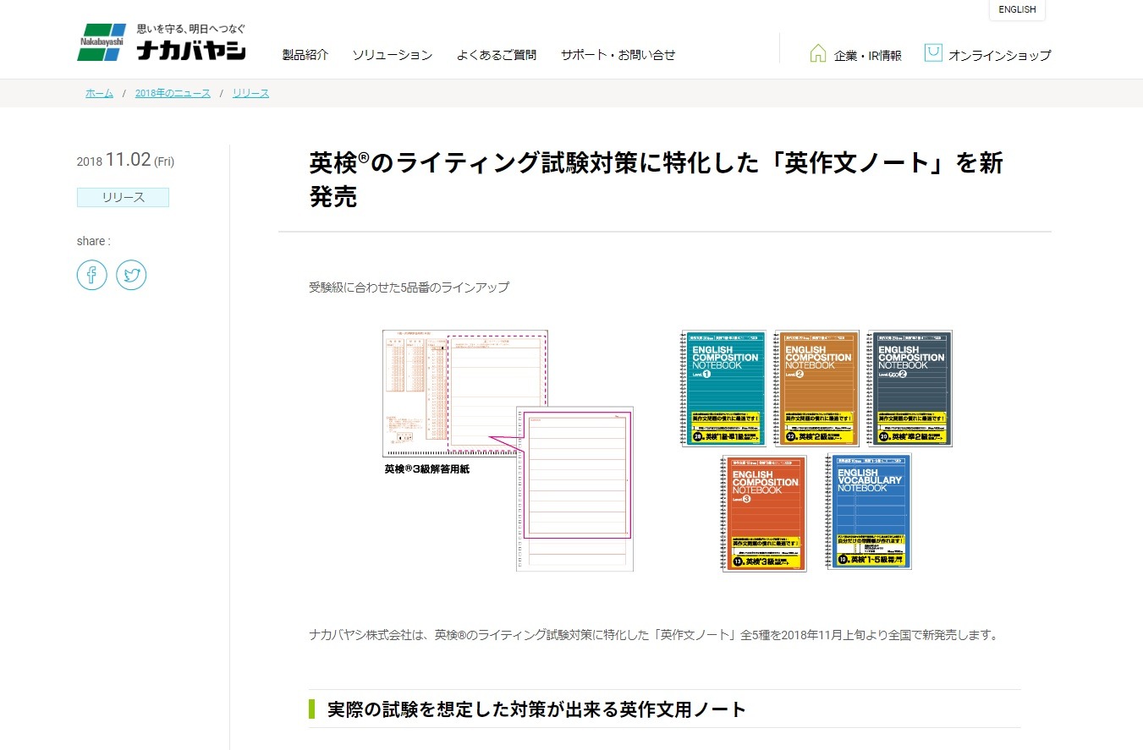Viewport: 1143px width, 750px height.
Task: Switch the site language to ENGLISH
Action: coord(1016,9)
